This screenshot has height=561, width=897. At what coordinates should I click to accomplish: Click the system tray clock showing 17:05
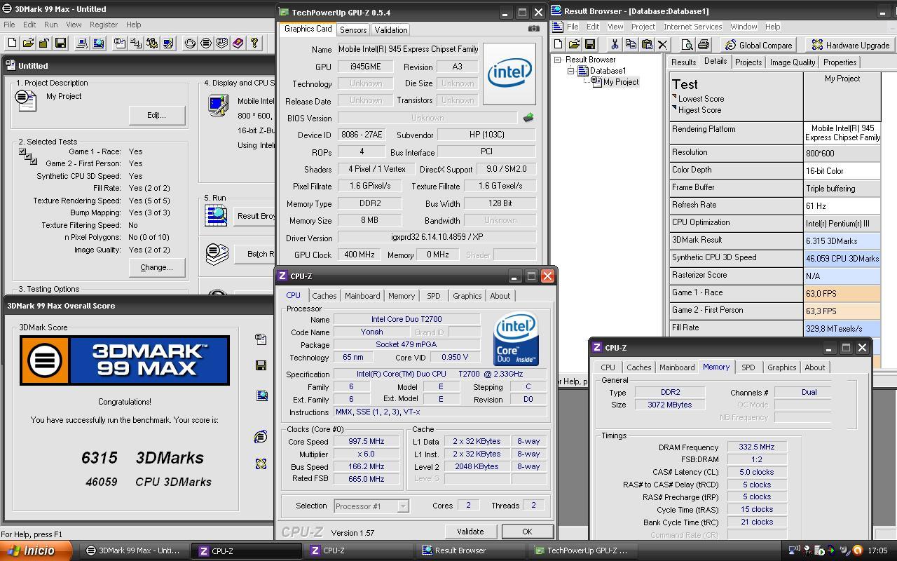pyautogui.click(x=877, y=550)
